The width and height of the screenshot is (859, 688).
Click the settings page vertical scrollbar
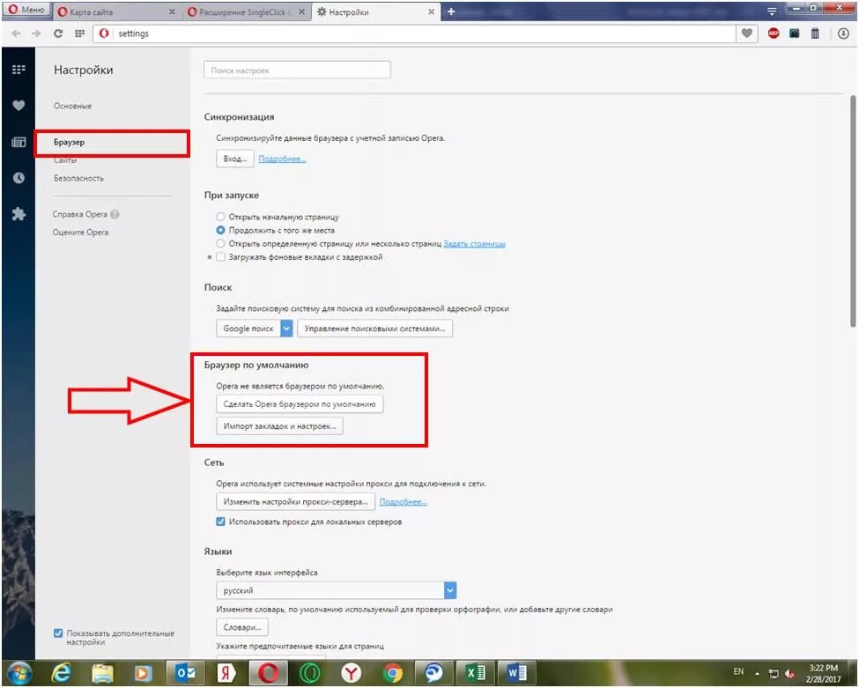pyautogui.click(x=853, y=211)
